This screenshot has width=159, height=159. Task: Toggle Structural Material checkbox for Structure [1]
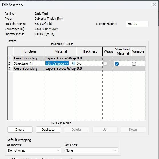117,64
